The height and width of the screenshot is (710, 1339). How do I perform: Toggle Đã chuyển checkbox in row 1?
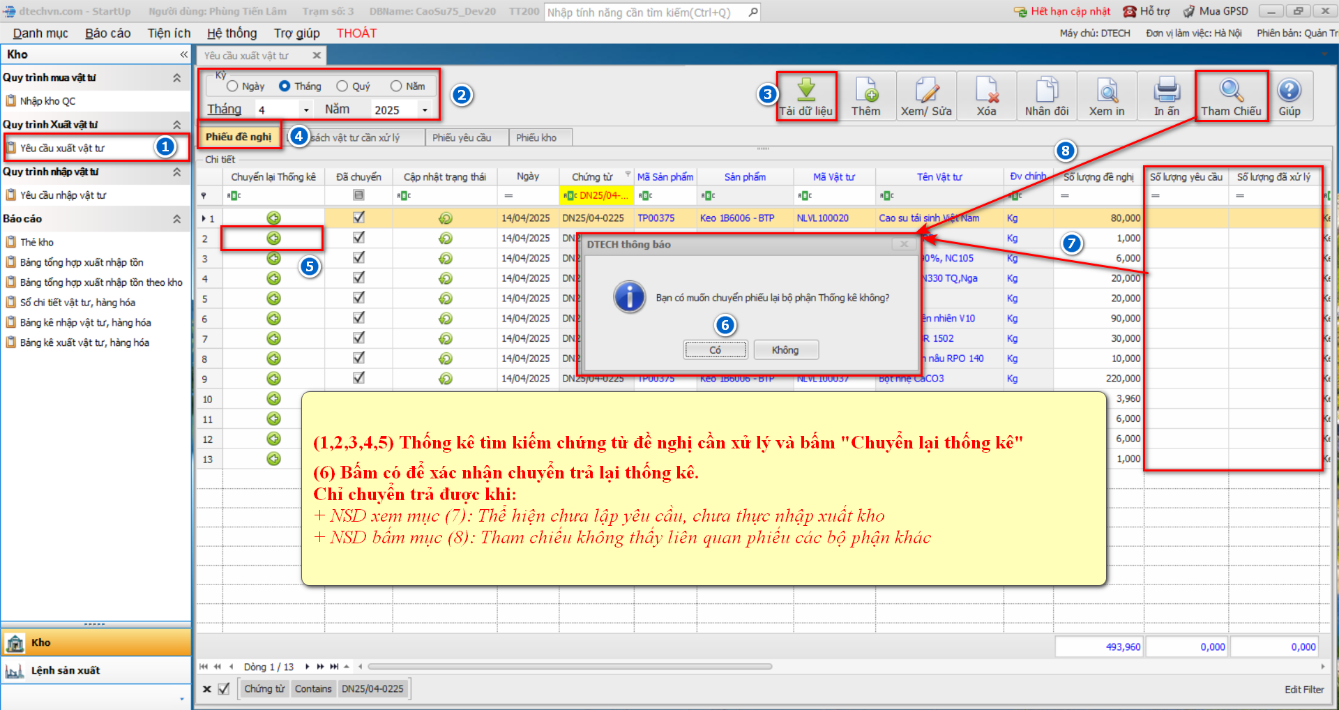(x=358, y=218)
